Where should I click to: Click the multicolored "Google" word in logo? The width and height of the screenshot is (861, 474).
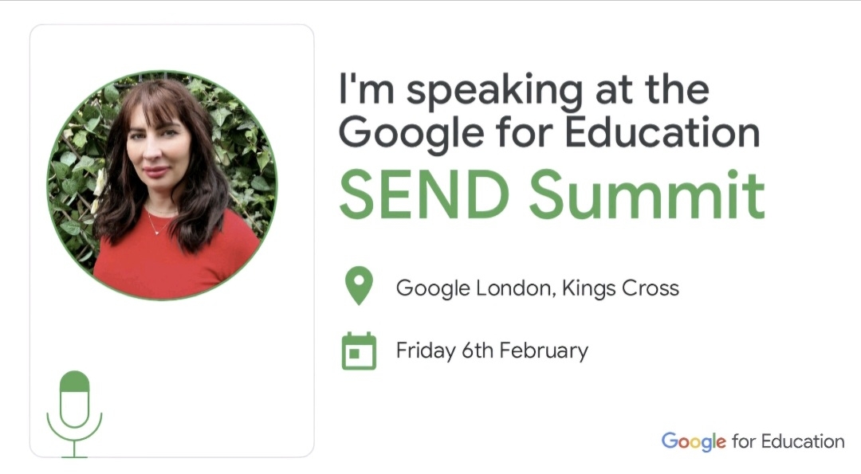click(x=694, y=441)
